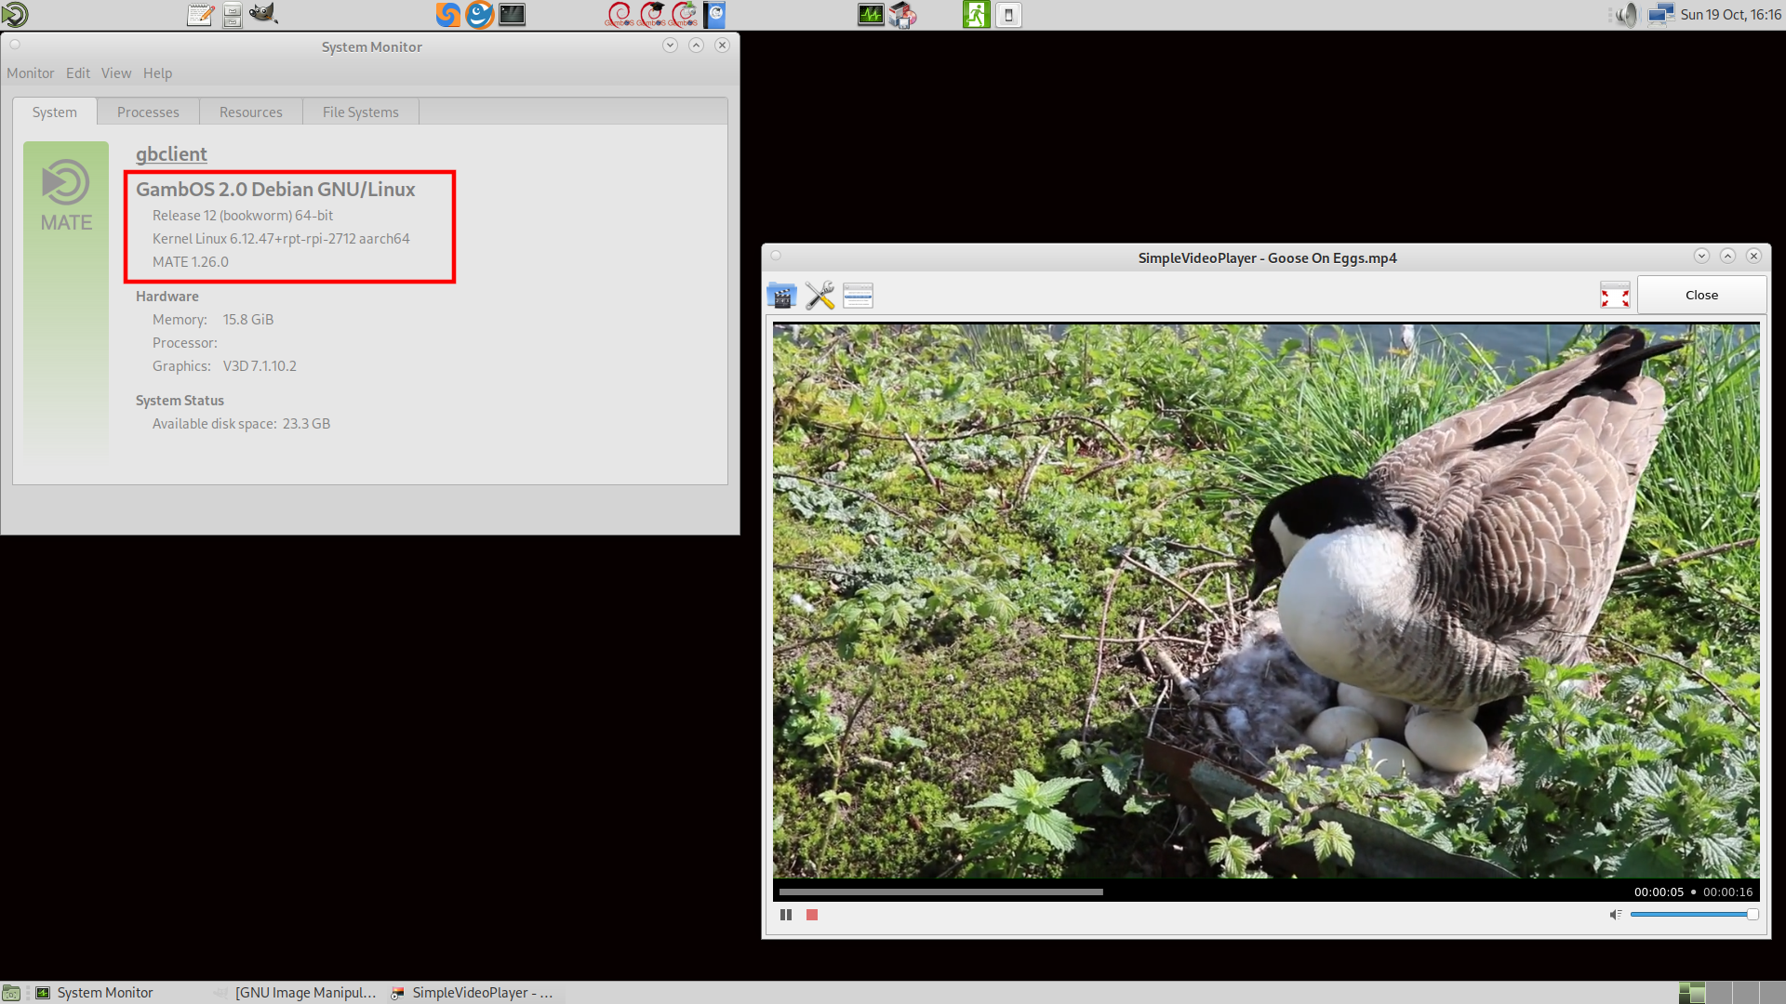Image resolution: width=1786 pixels, height=1004 pixels.
Task: Click the gbclient hostname link
Action: [x=171, y=153]
